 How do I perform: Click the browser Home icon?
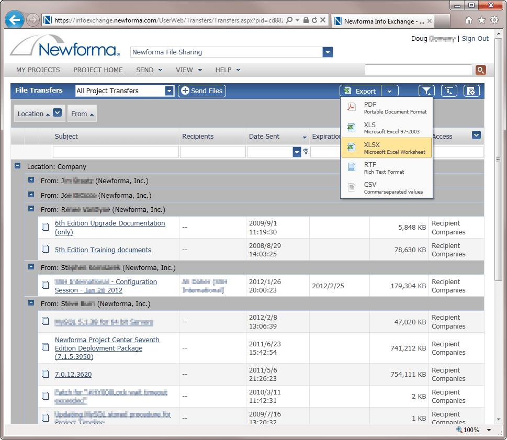pos(469,20)
